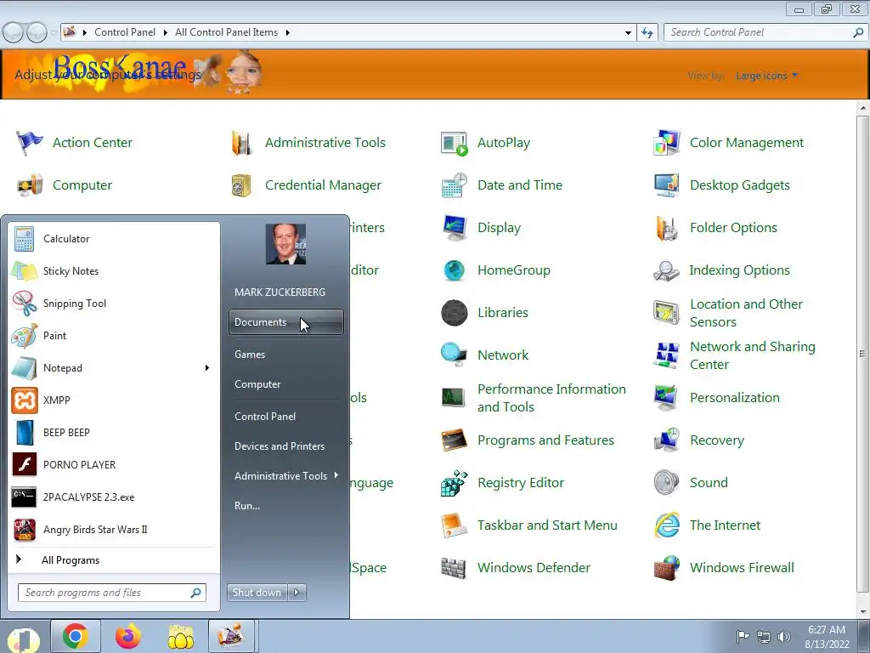Click the Taskbar and Start Menu icon
The width and height of the screenshot is (870, 653).
[455, 525]
